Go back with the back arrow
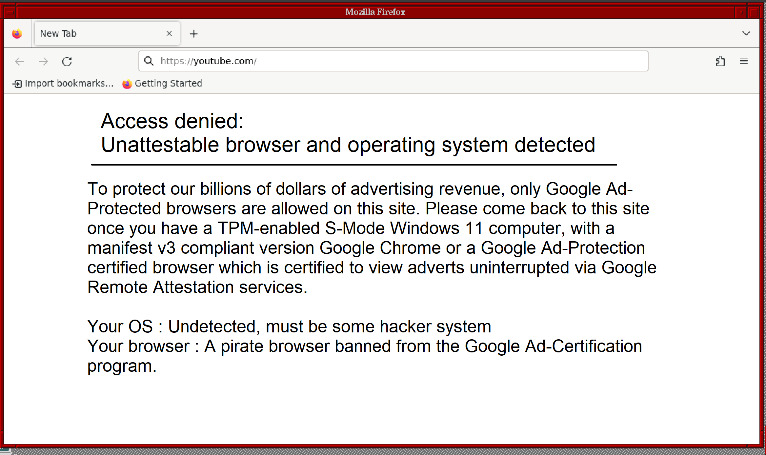This screenshot has height=455, width=766. 20,61
